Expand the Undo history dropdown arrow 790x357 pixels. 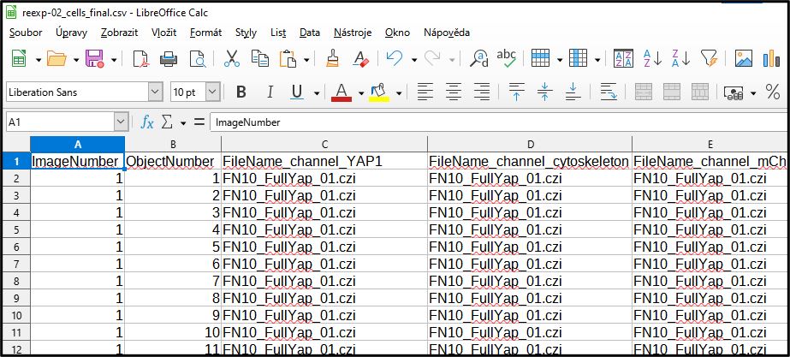click(413, 60)
